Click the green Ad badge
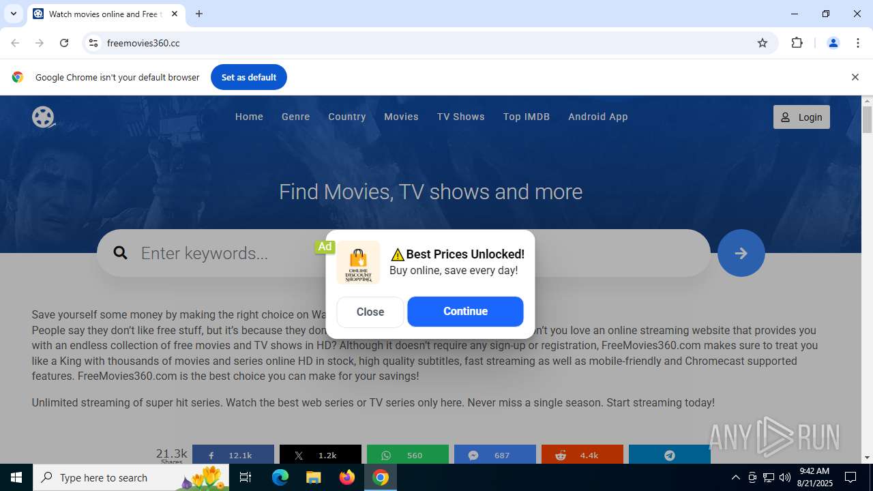The image size is (873, 491). (x=325, y=247)
